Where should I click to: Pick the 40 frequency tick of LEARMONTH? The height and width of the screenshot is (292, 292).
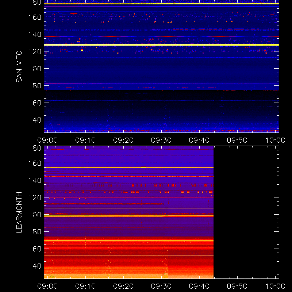pos(37,266)
